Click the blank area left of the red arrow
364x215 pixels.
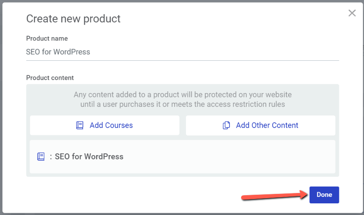129,196
